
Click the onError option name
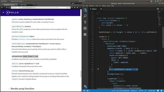pos(15,64)
